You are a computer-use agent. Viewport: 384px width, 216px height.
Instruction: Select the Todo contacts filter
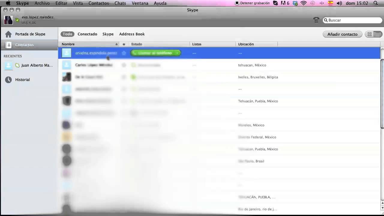click(67, 34)
